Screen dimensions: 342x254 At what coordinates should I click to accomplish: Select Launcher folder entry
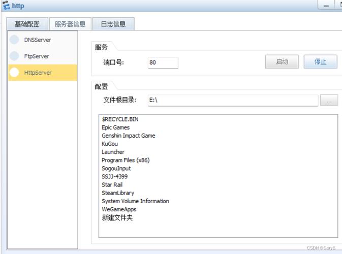(x=113, y=152)
